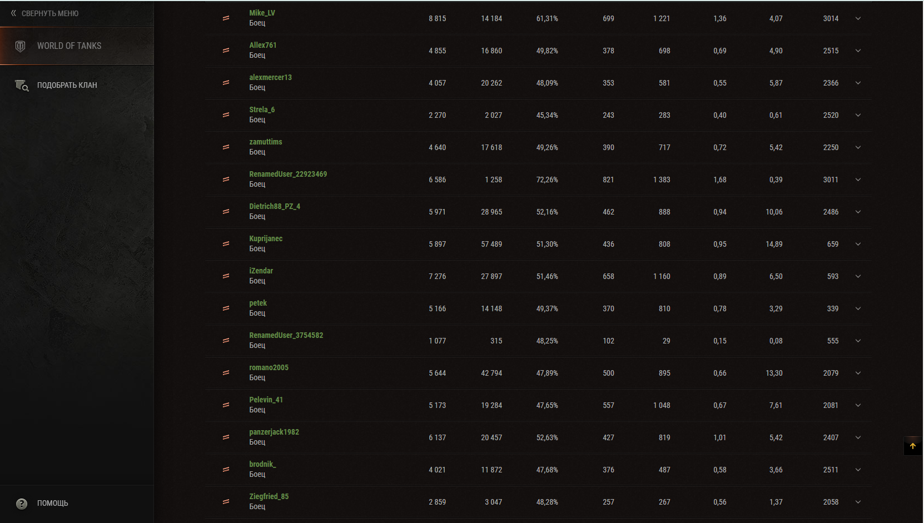Open player profile Allex761
Screen dimensions: 924x523
[x=262, y=45]
